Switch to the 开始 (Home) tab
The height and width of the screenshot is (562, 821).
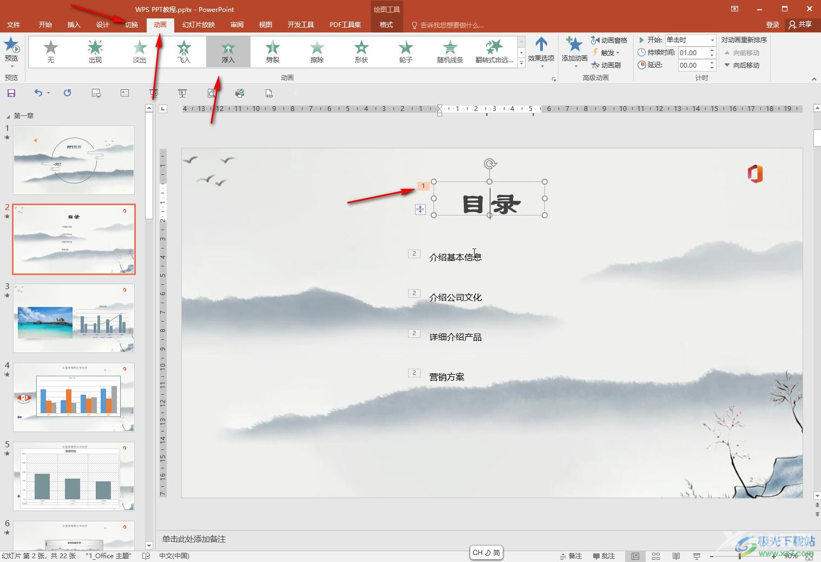[45, 25]
